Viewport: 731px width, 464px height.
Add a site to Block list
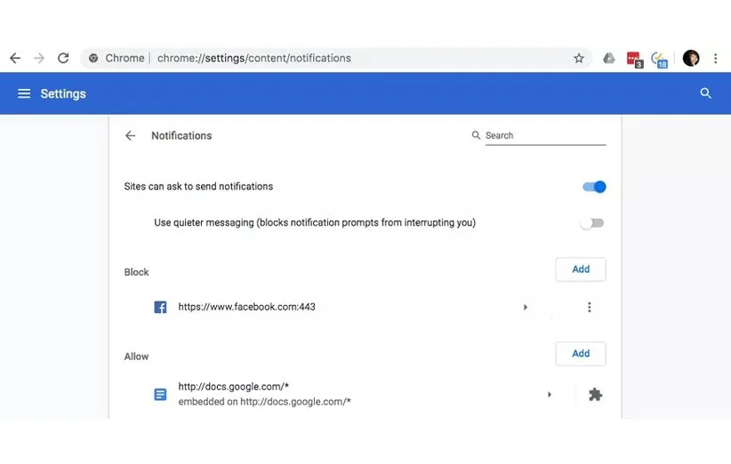[x=581, y=269]
